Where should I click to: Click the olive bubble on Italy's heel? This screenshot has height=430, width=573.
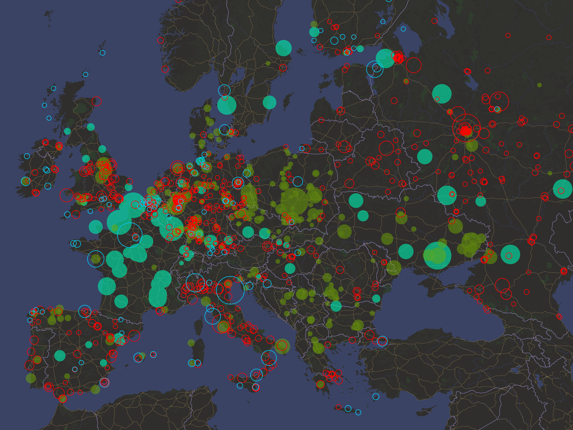click(x=282, y=346)
